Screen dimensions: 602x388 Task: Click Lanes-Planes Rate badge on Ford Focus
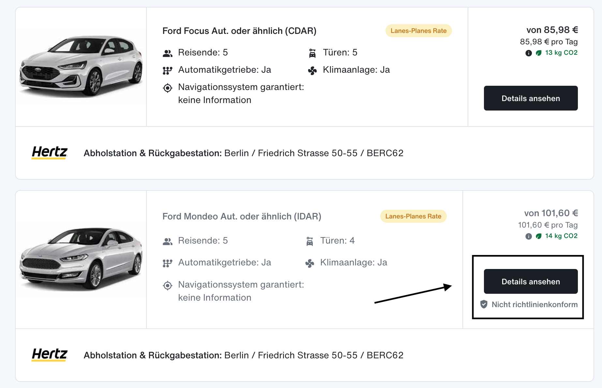tap(418, 31)
